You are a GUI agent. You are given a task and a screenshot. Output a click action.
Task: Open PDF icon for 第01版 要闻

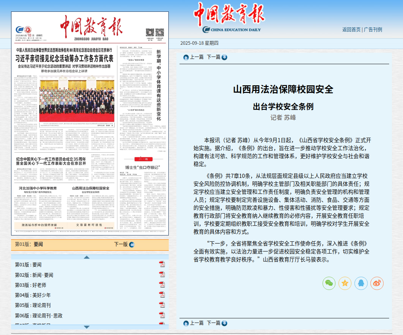point(162,264)
